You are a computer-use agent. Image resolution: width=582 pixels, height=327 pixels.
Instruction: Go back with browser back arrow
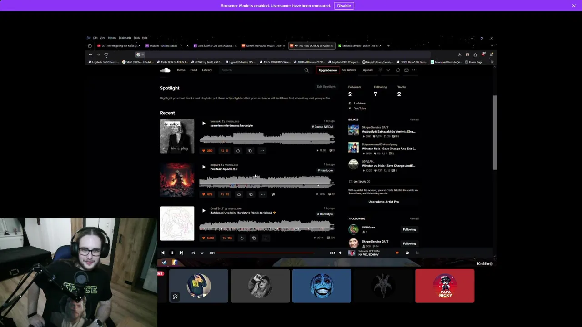(90, 55)
